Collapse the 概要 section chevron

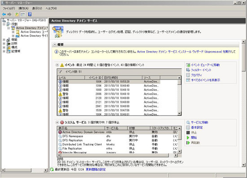point(55,45)
